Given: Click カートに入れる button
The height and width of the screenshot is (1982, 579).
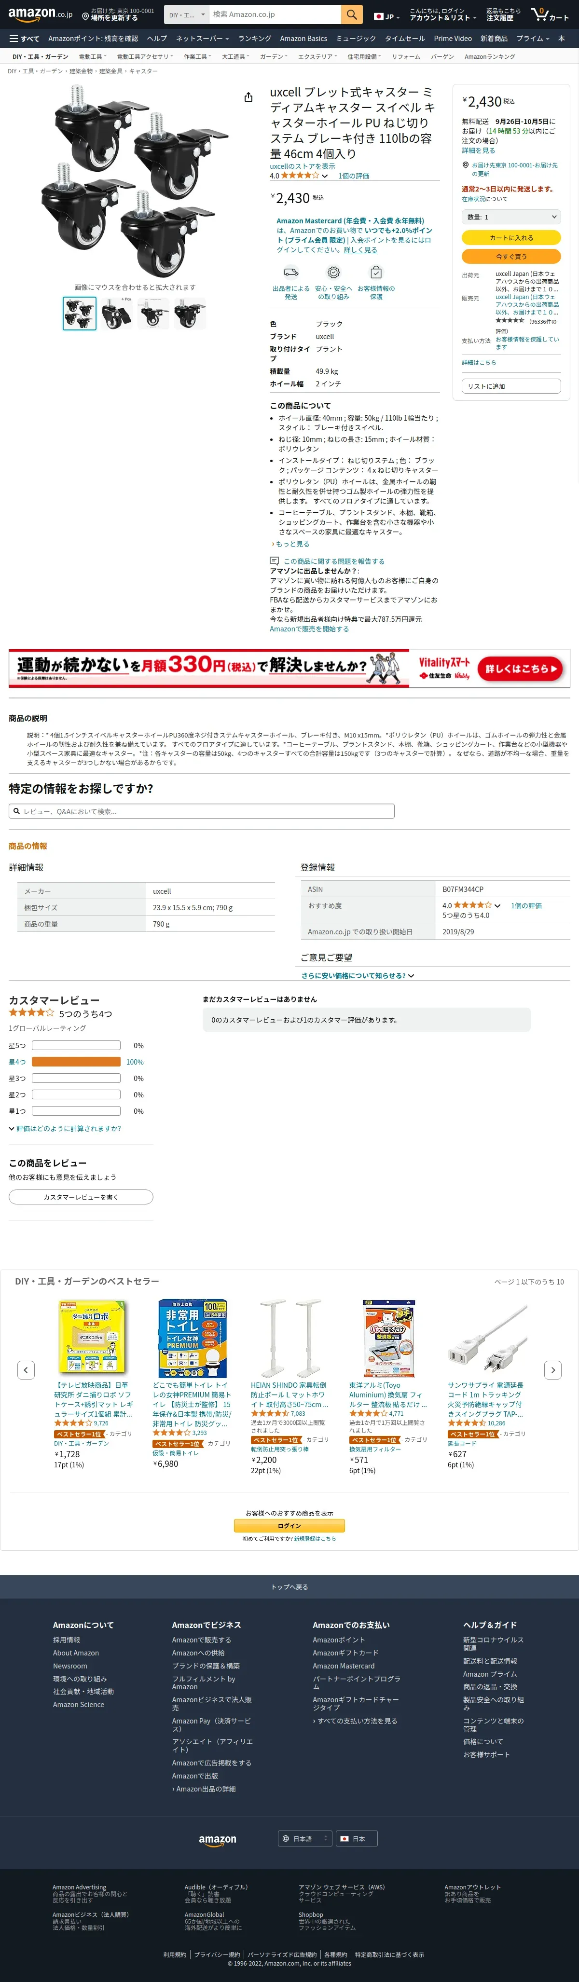Looking at the screenshot, I should (x=511, y=238).
